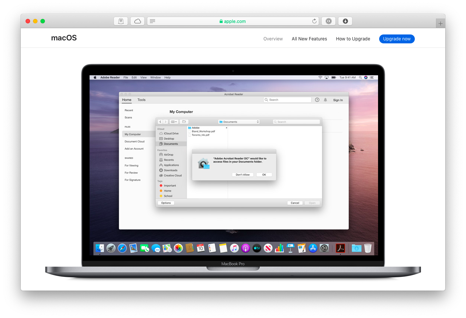Open the How to Upgrade link

click(353, 39)
